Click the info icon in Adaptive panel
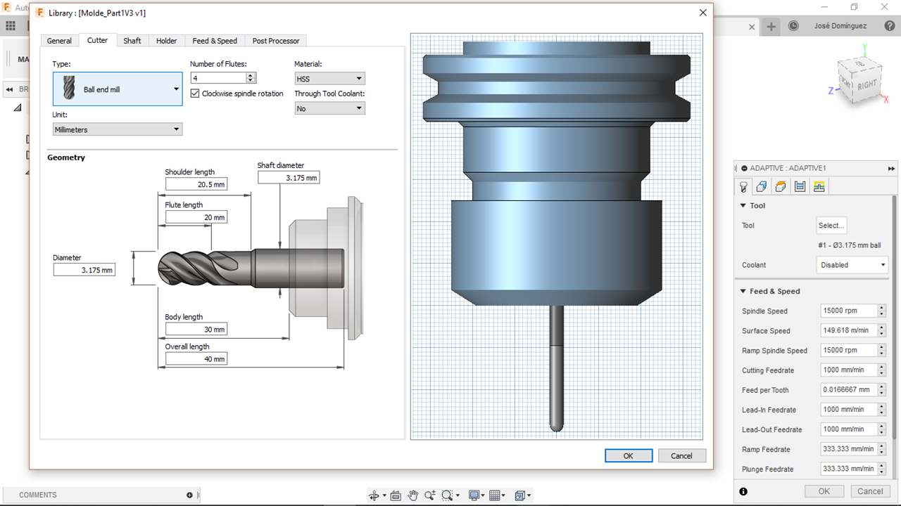The image size is (901, 506). click(x=743, y=491)
